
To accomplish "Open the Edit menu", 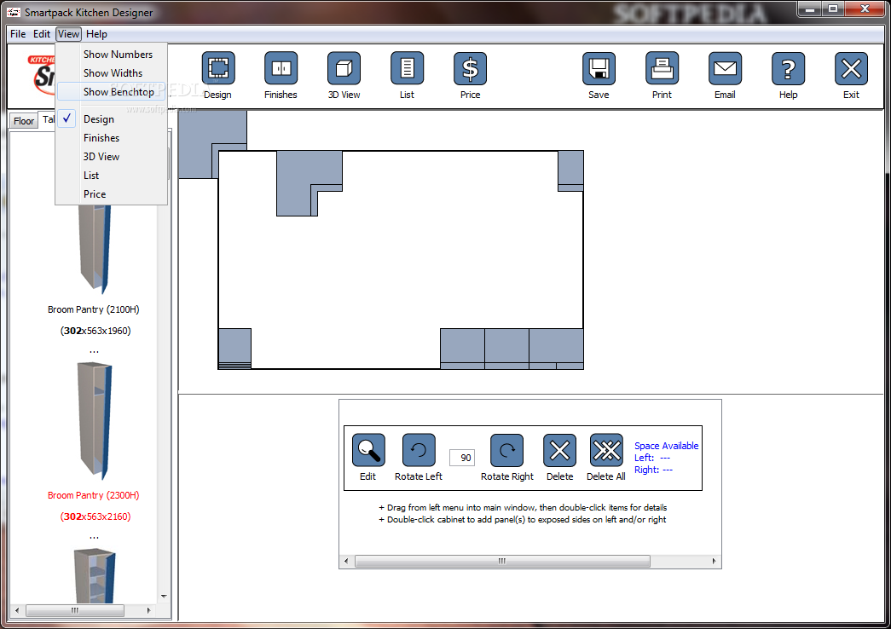I will pos(42,33).
